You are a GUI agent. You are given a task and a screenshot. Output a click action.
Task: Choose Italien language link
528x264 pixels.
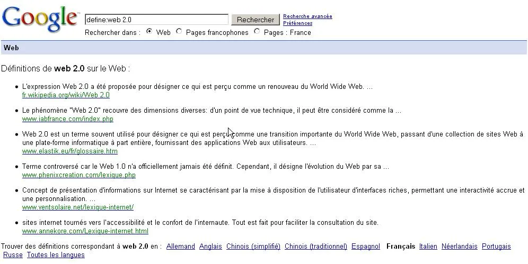(x=428, y=246)
